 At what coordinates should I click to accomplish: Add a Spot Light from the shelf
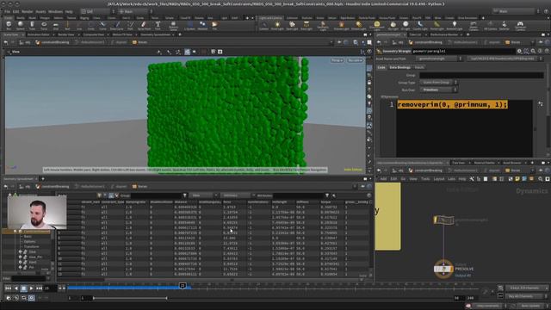(x=292, y=25)
